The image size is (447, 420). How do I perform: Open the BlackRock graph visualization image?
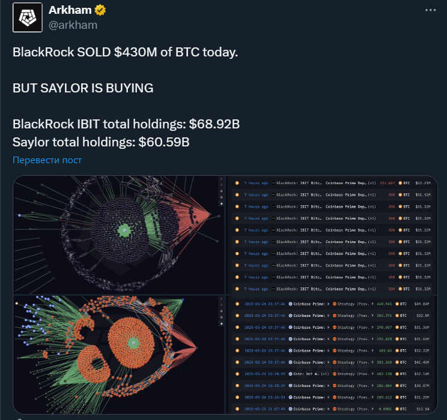coord(118,235)
